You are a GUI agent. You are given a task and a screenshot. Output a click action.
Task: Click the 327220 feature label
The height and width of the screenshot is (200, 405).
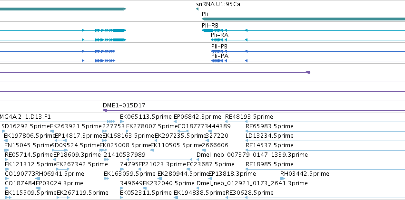pyautogui.click(x=217, y=136)
